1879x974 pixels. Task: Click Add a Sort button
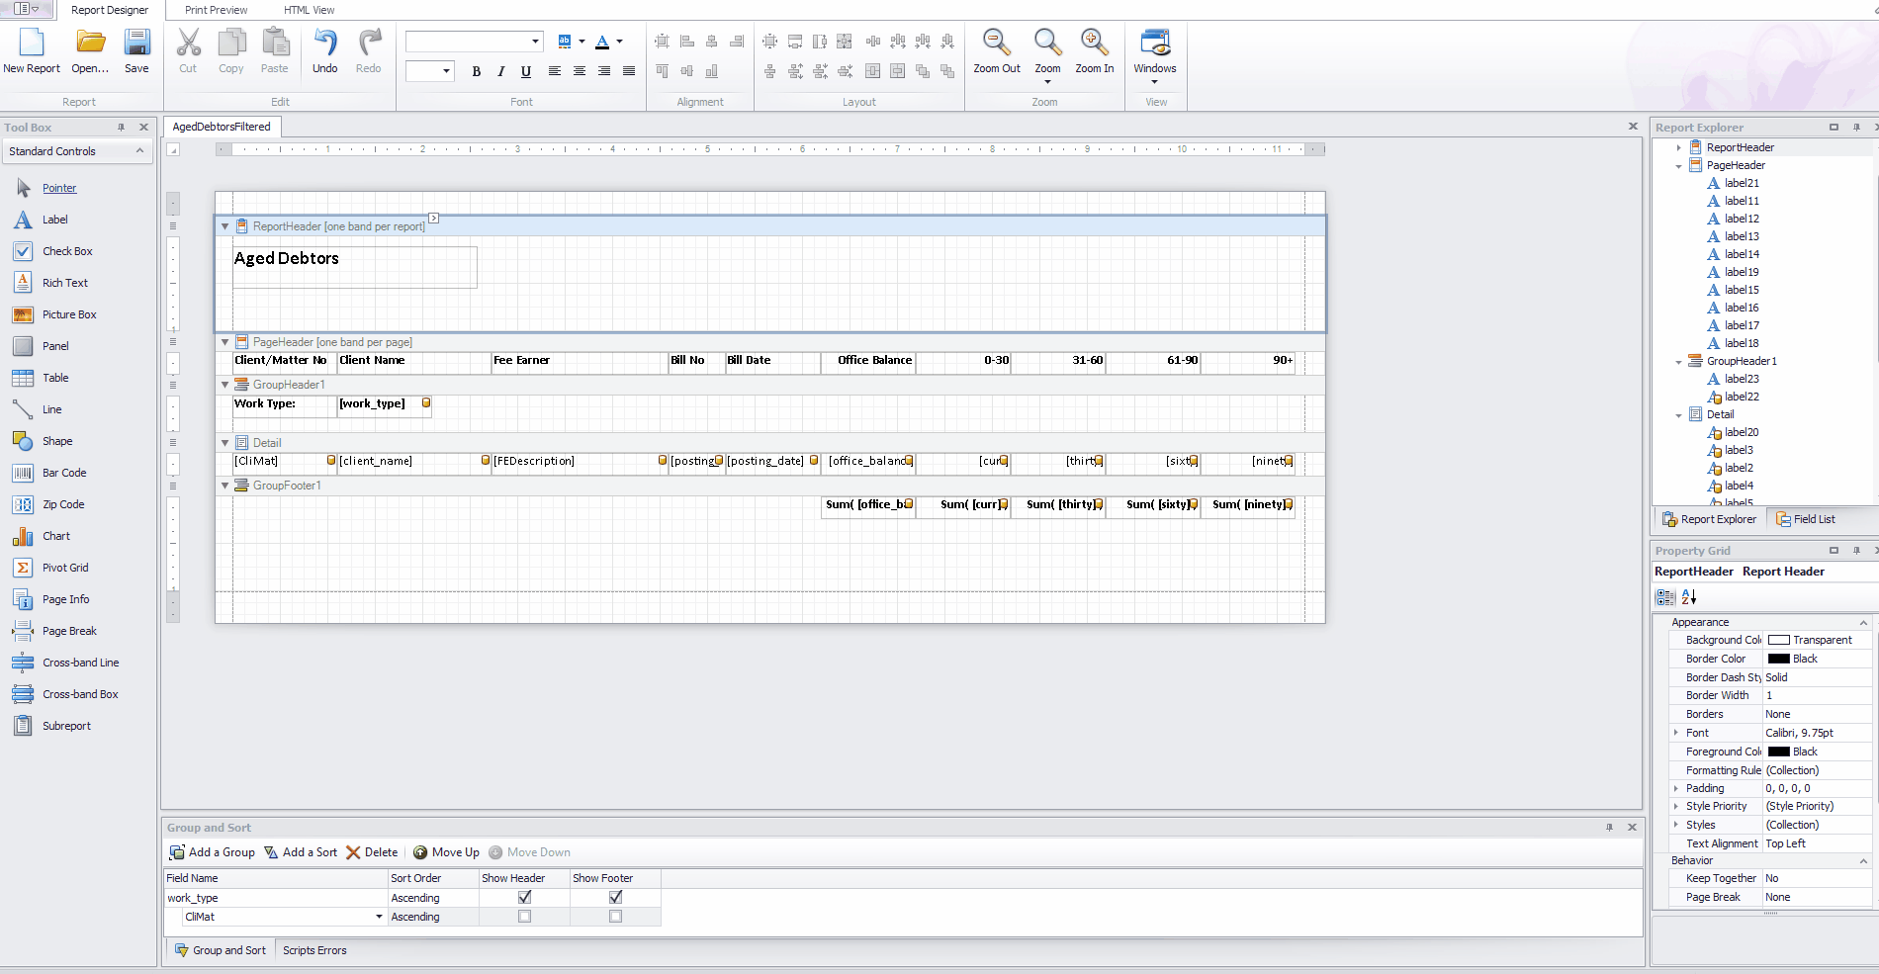(301, 852)
